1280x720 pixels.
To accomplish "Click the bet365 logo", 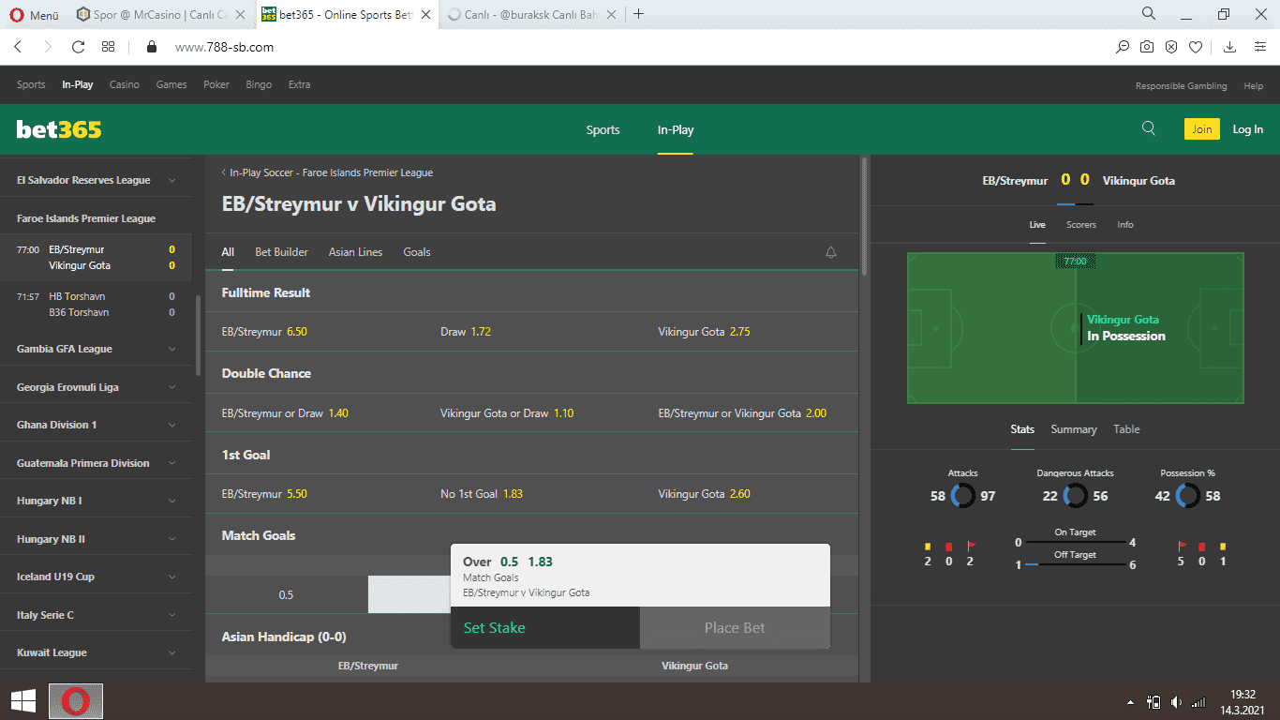I will click(59, 130).
